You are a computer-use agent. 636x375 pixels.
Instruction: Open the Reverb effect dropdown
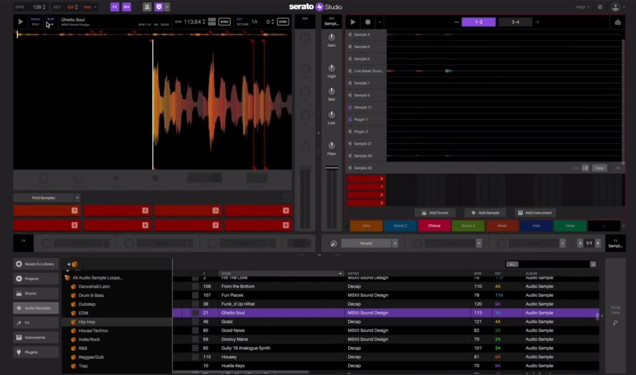(395, 243)
